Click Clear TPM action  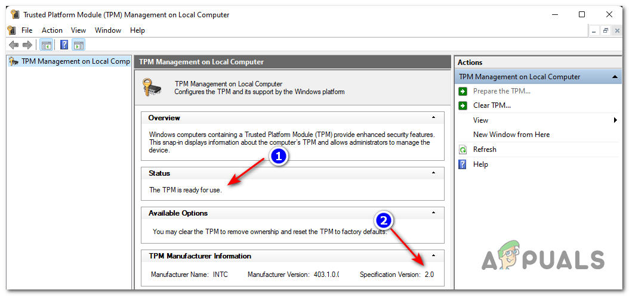pyautogui.click(x=492, y=105)
